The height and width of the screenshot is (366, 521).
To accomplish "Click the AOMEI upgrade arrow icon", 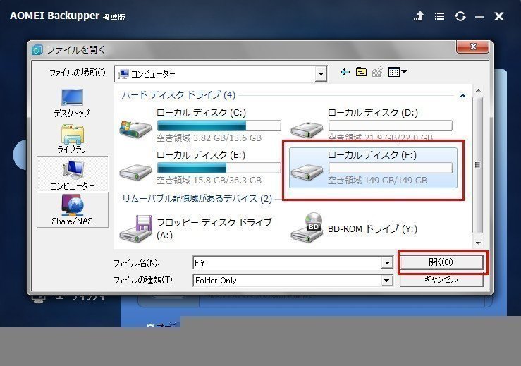I will [x=419, y=16].
